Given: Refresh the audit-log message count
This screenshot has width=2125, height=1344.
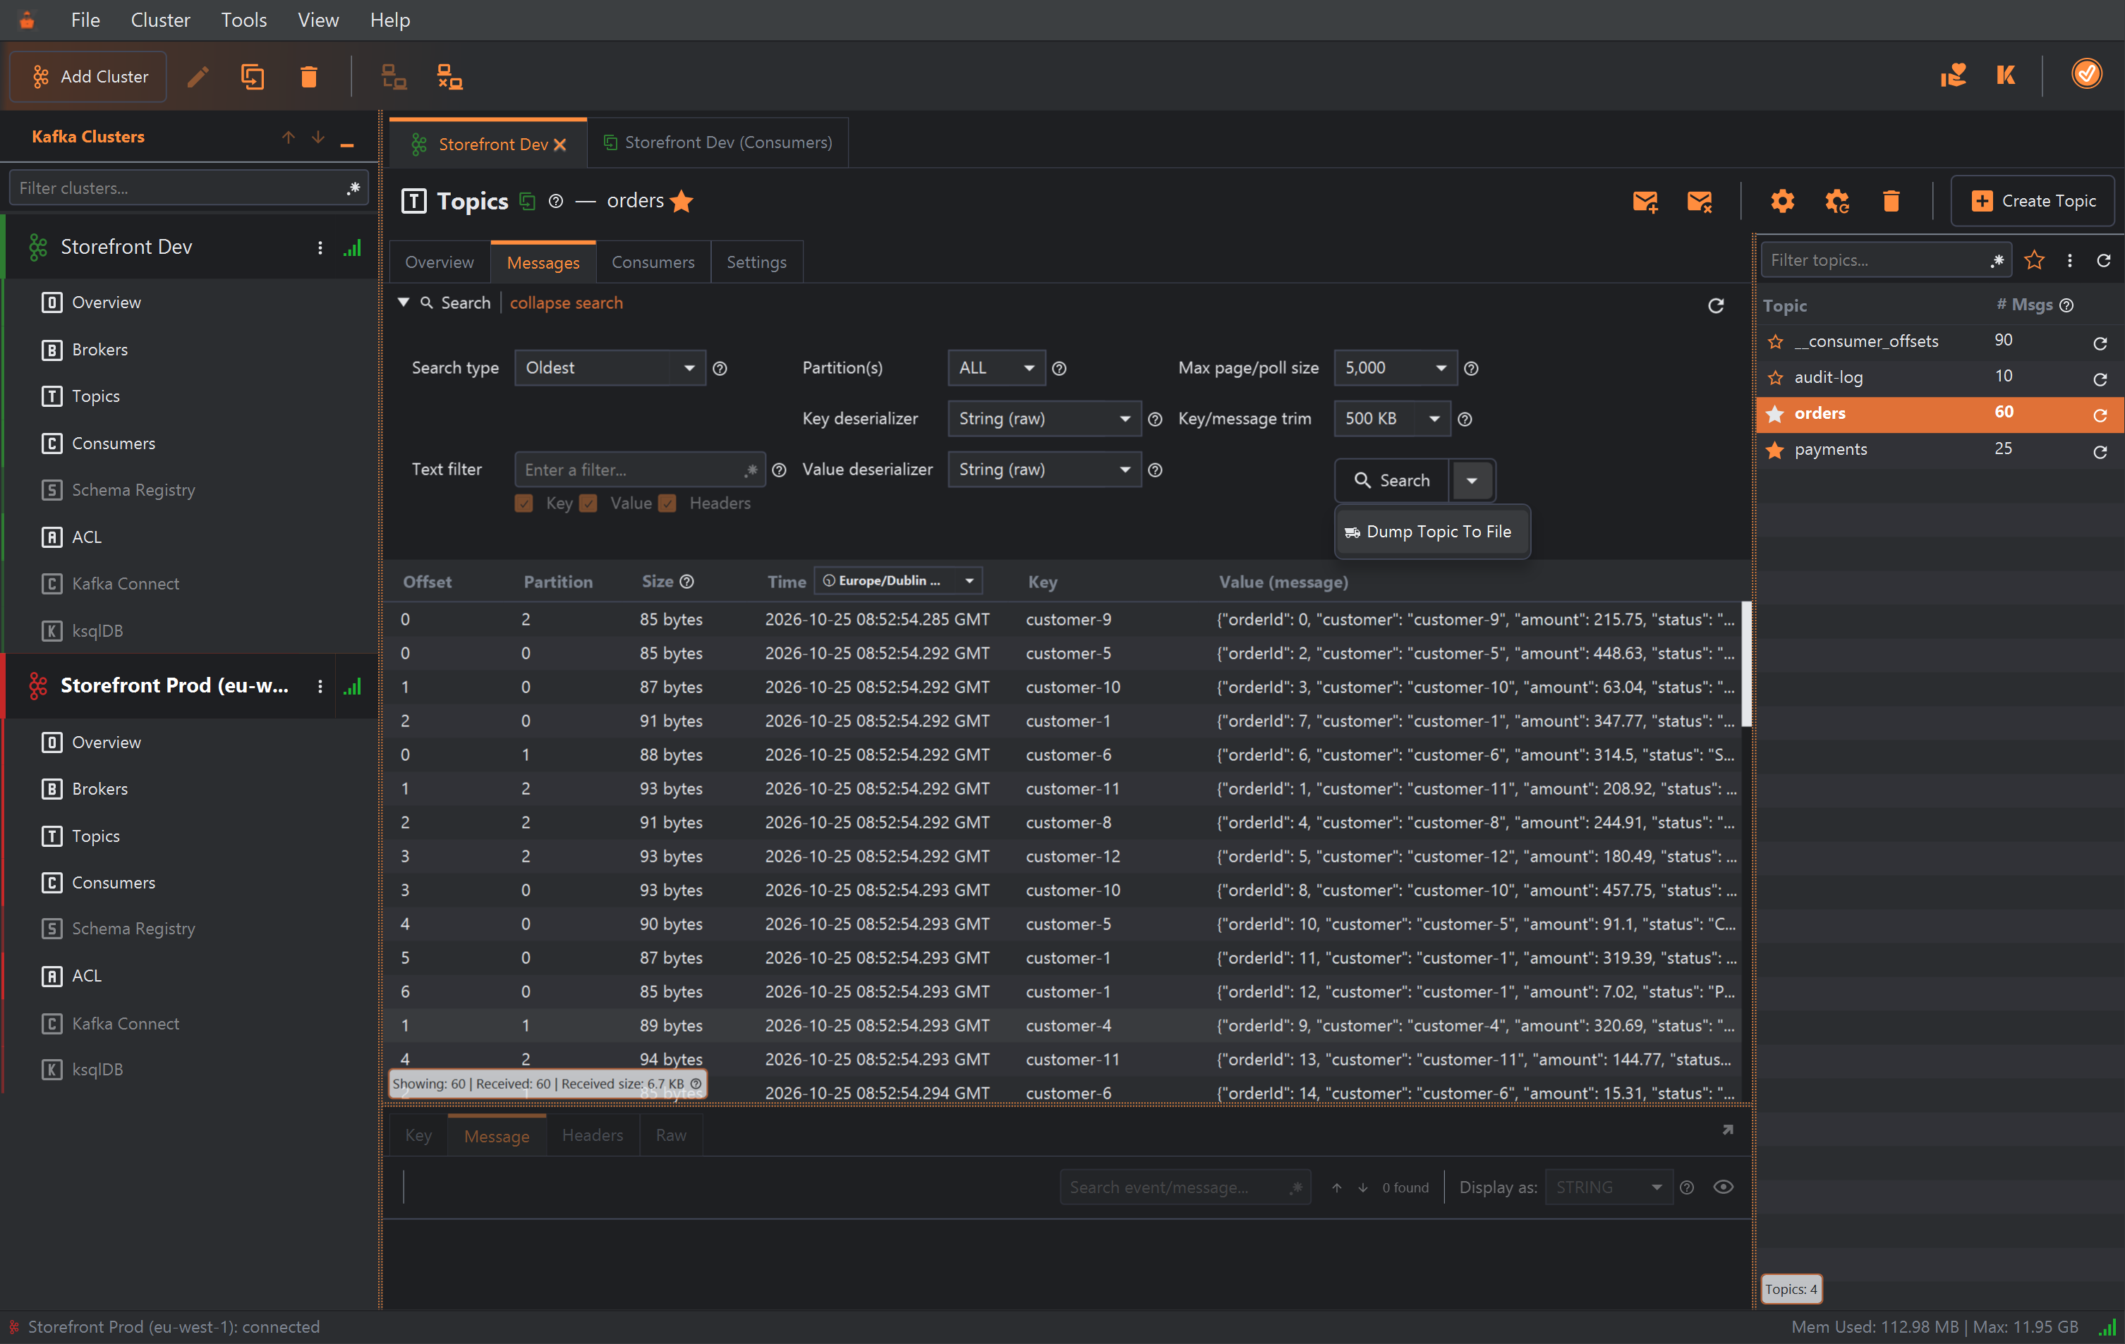Looking at the screenshot, I should tap(2100, 379).
